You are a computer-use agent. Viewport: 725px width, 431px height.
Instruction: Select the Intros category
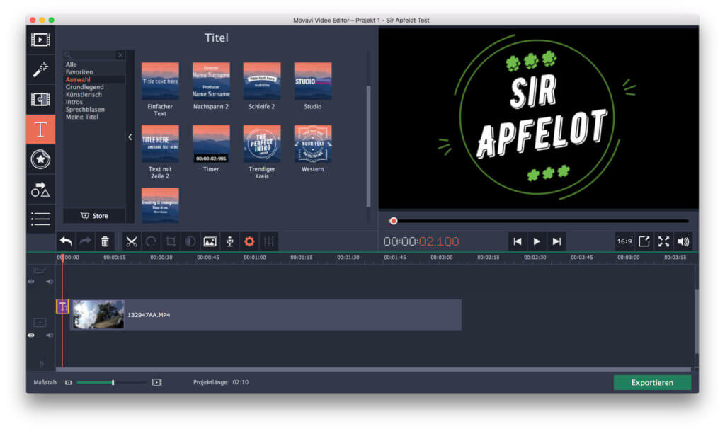[x=74, y=102]
